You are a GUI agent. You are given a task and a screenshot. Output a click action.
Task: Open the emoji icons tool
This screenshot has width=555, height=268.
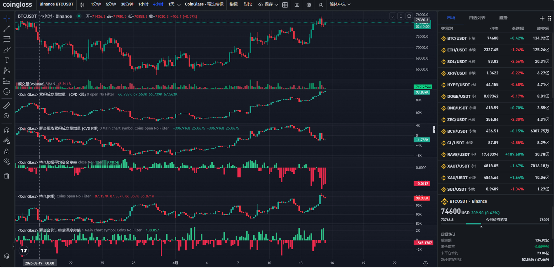tap(6, 92)
